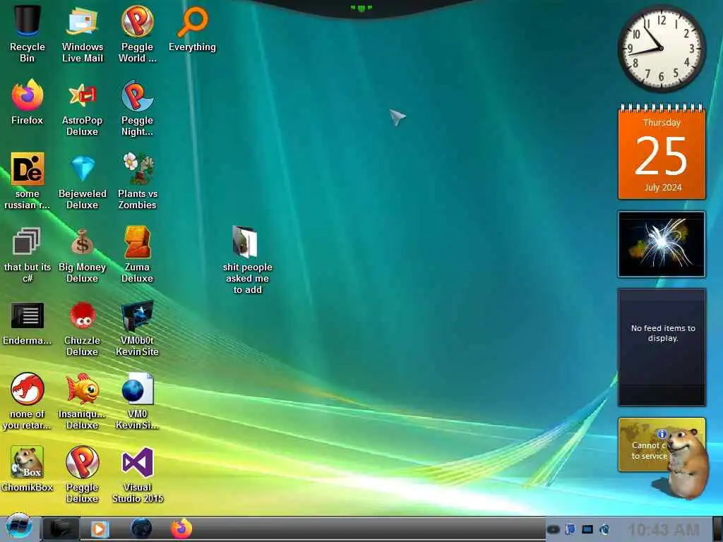
Task: Select the 'VM0 KevinSi...' web document icon
Action: [x=138, y=401]
